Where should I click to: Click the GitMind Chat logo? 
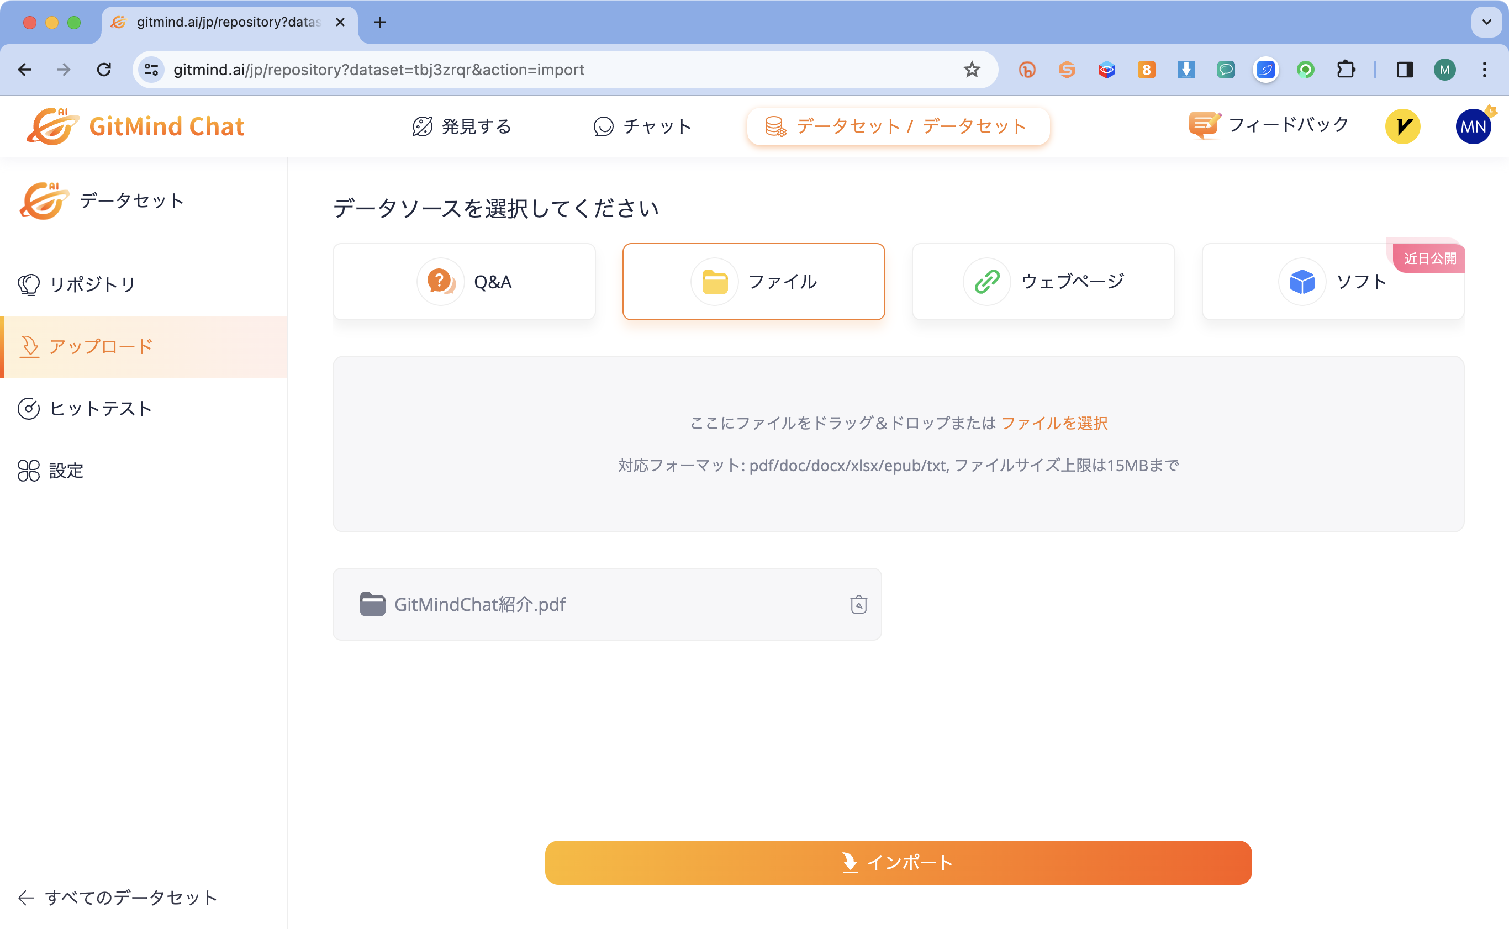(136, 125)
